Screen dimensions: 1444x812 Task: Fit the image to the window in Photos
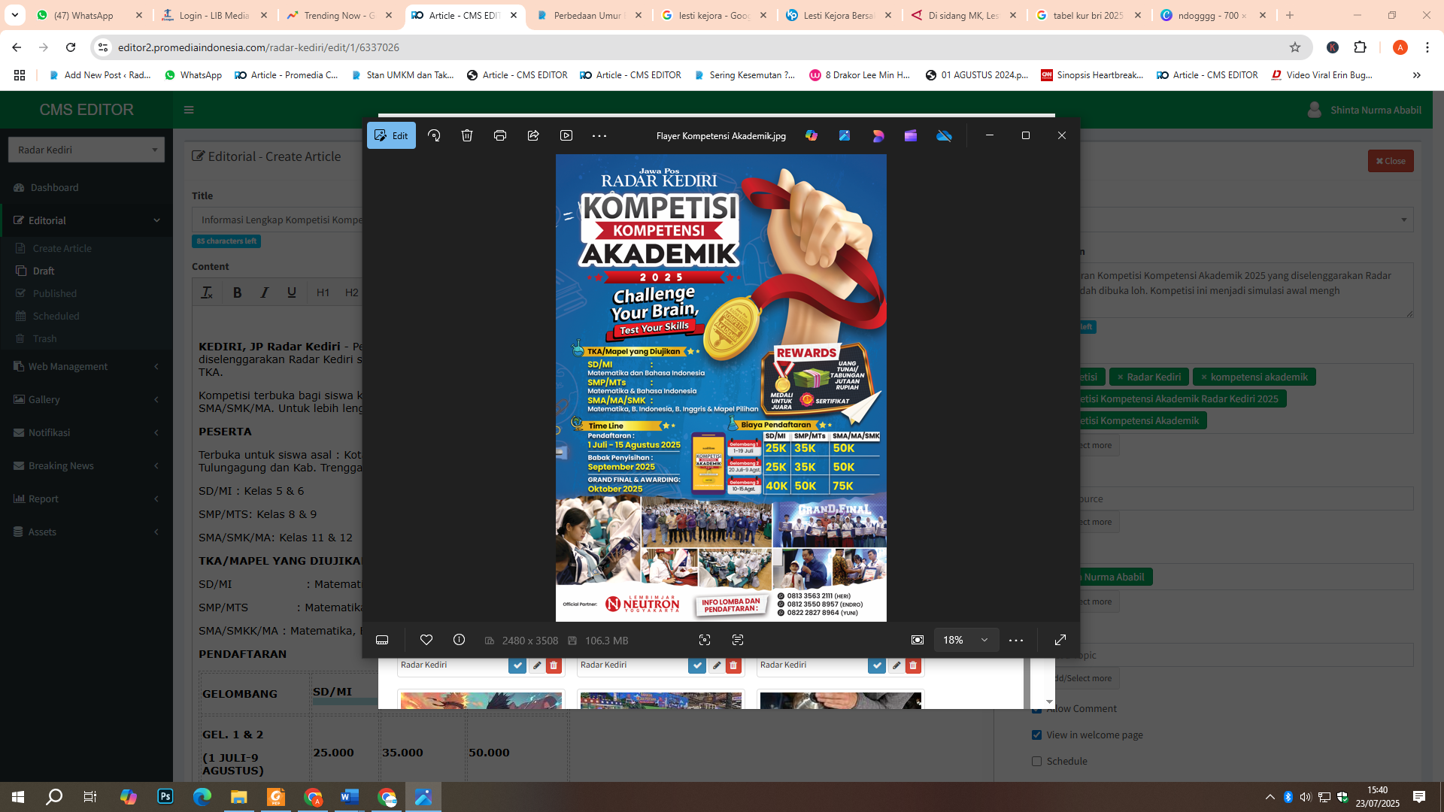pyautogui.click(x=918, y=640)
